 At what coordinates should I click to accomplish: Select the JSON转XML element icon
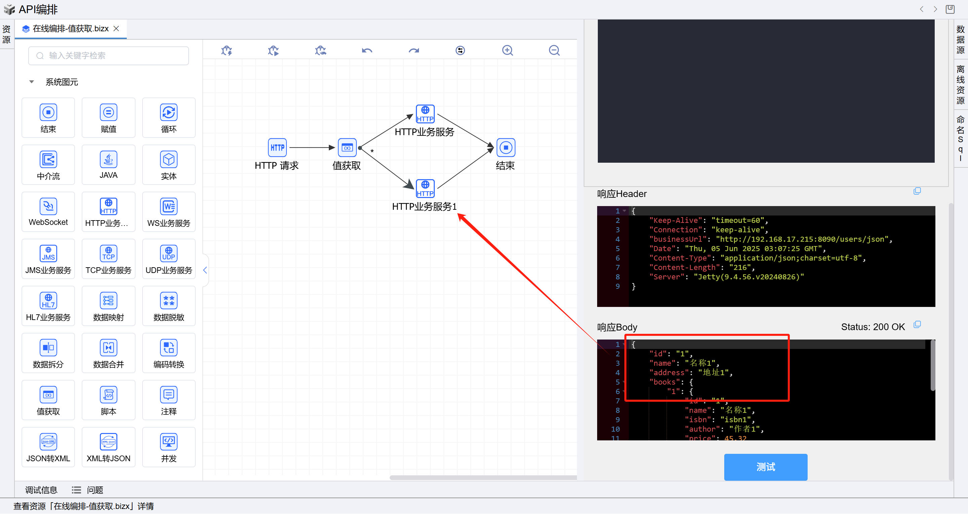tap(48, 441)
